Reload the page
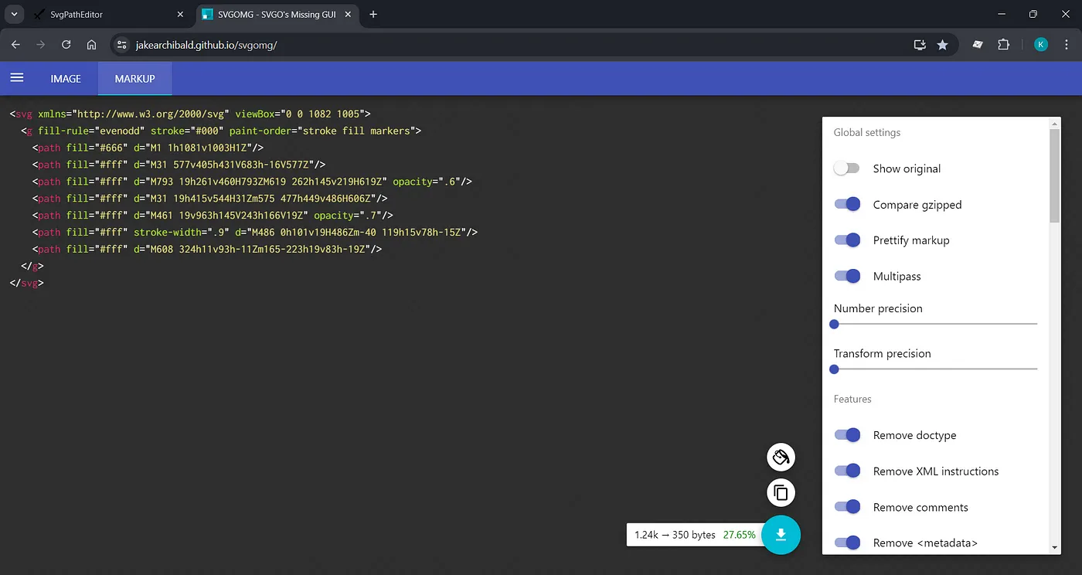 [x=66, y=45]
